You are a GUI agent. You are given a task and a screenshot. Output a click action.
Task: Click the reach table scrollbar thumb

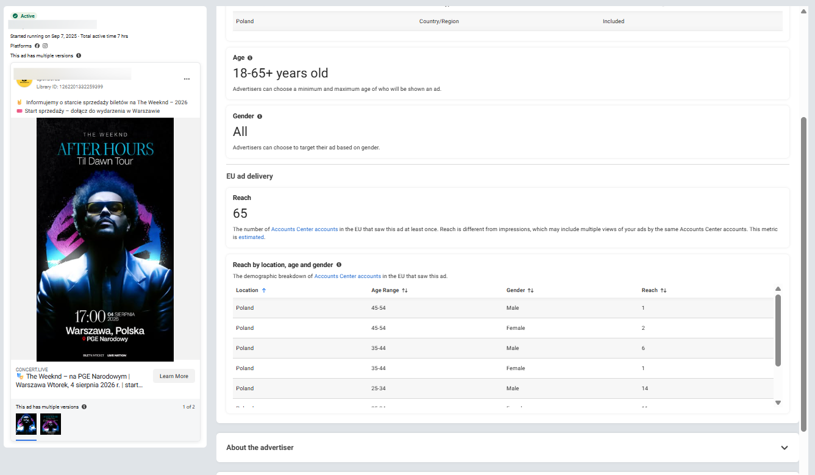coord(778,330)
